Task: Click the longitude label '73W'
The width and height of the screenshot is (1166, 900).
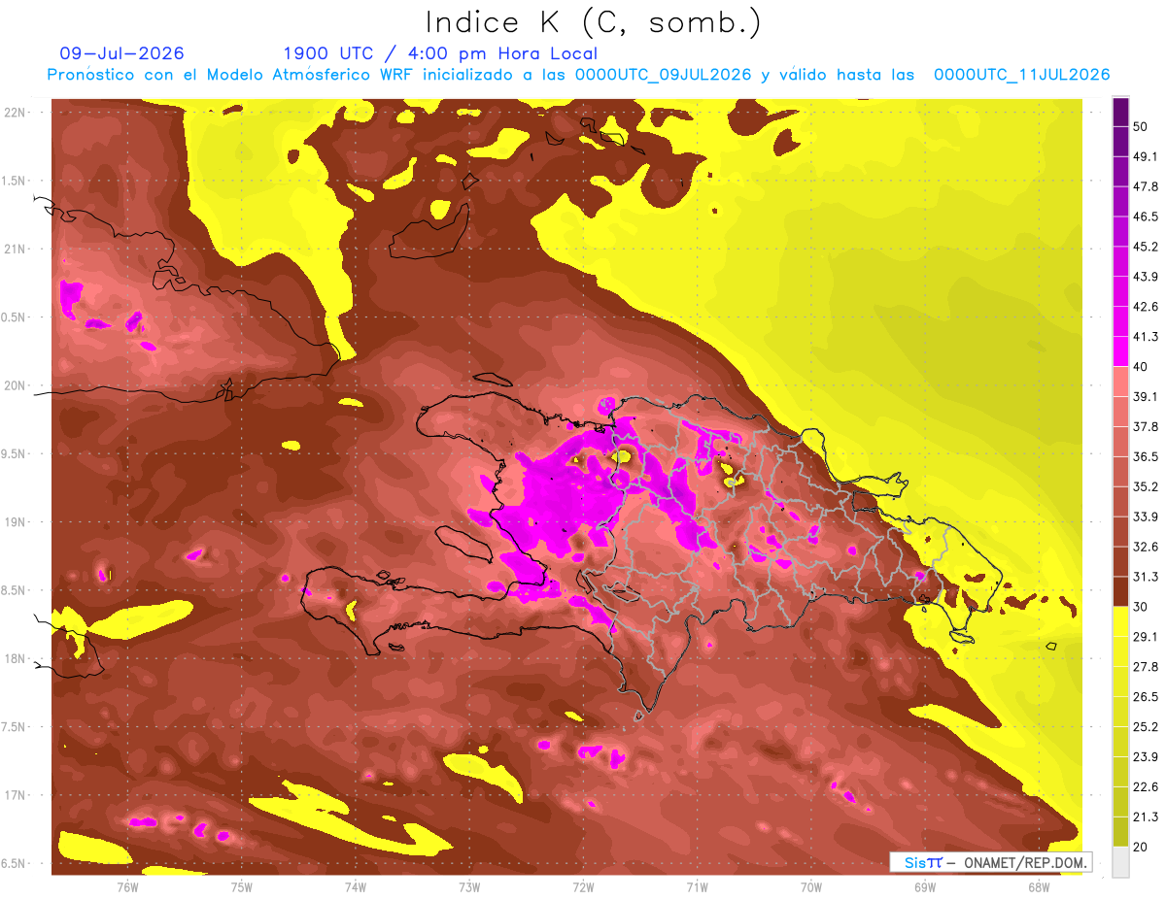Action: 469,886
